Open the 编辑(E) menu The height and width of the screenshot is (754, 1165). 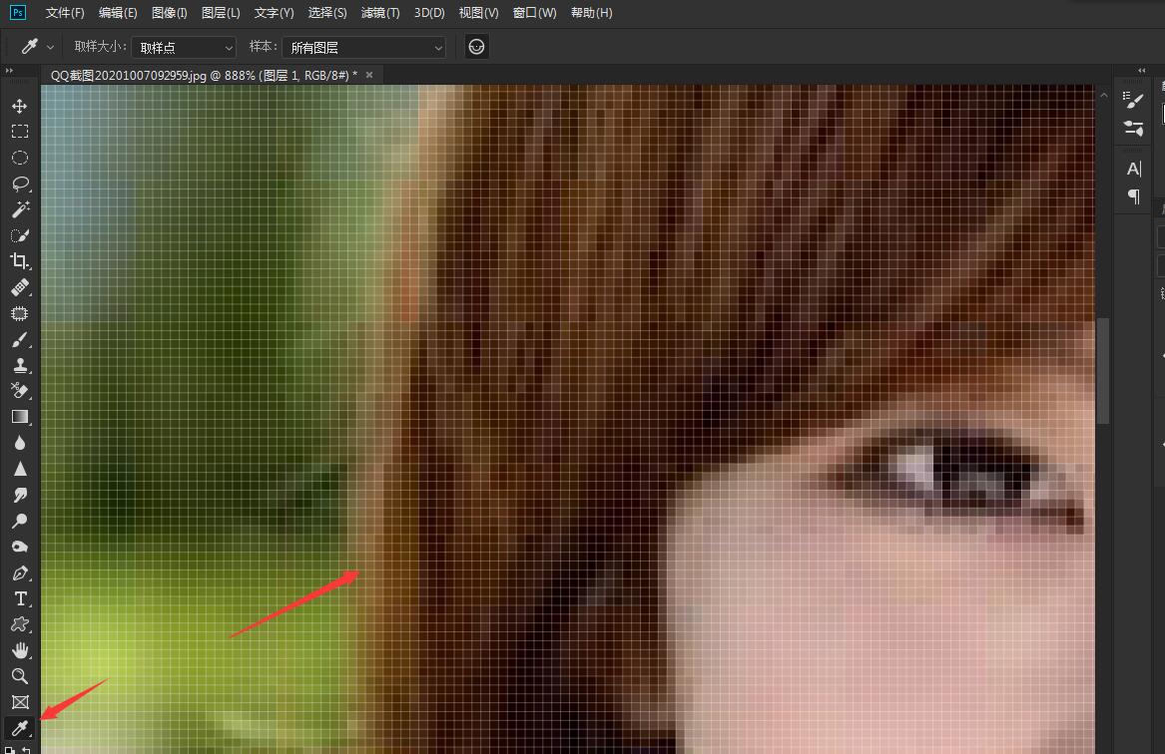coord(118,13)
